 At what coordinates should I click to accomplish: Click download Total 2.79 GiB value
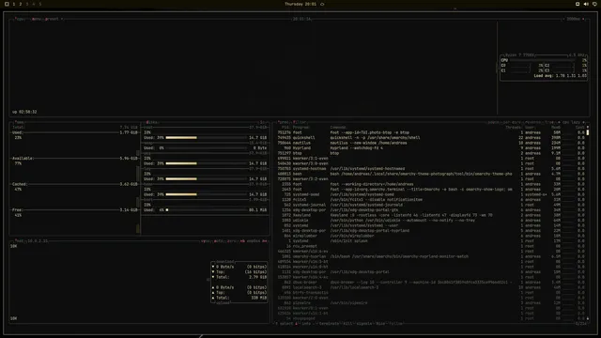pos(257,277)
